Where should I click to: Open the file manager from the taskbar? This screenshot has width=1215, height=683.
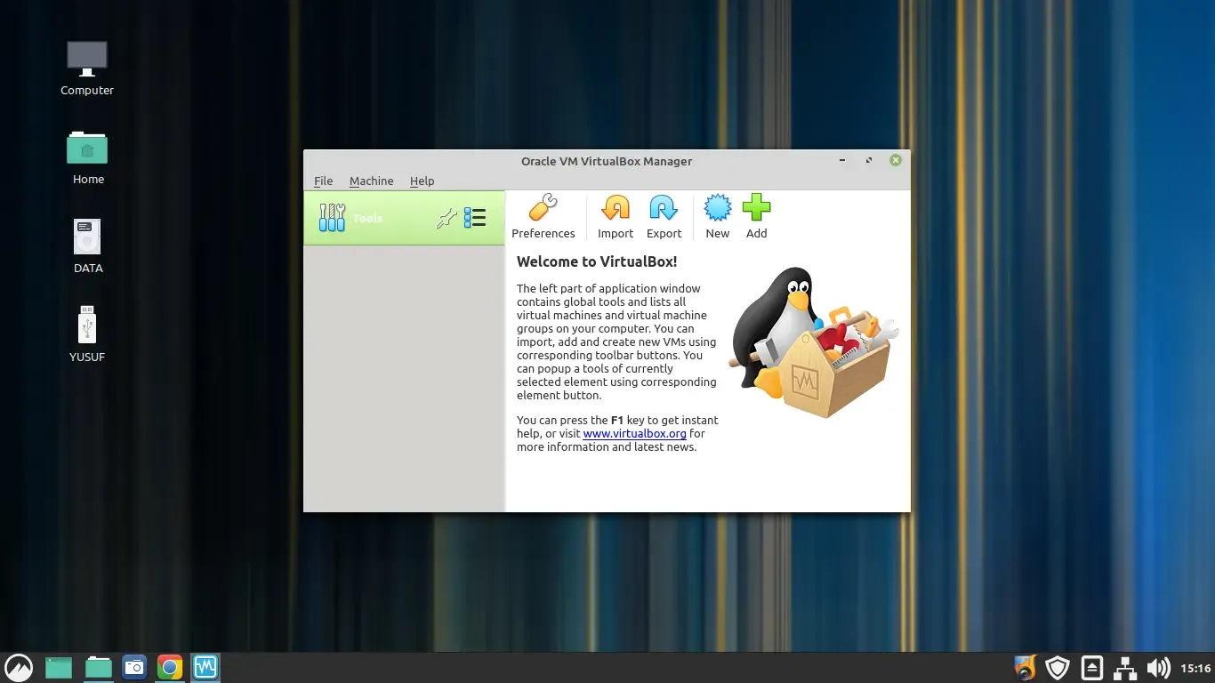[x=98, y=667]
